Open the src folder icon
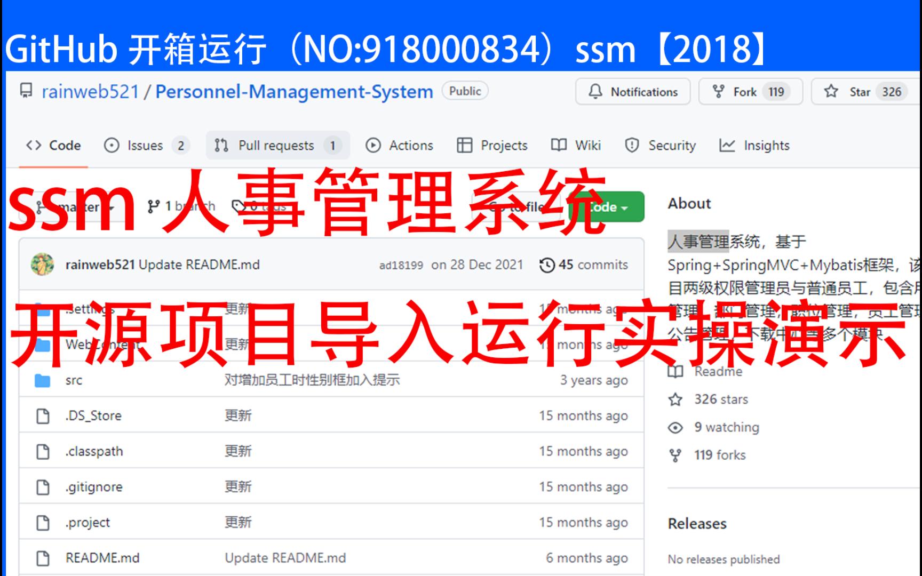 coord(43,380)
